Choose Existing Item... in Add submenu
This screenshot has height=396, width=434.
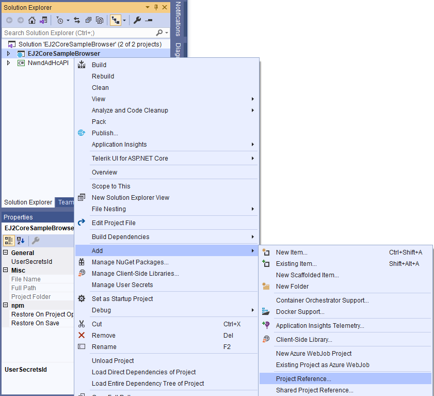[345, 264]
